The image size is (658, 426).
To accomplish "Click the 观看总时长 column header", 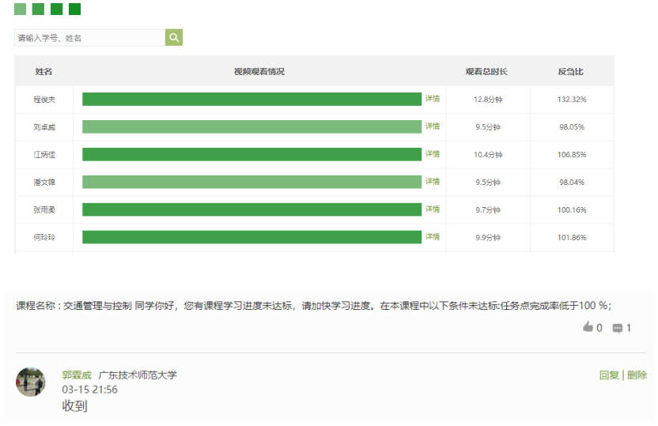I will coord(486,72).
